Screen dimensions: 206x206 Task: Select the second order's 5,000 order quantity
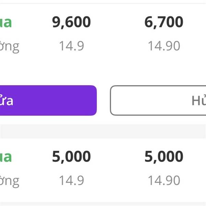71,157
